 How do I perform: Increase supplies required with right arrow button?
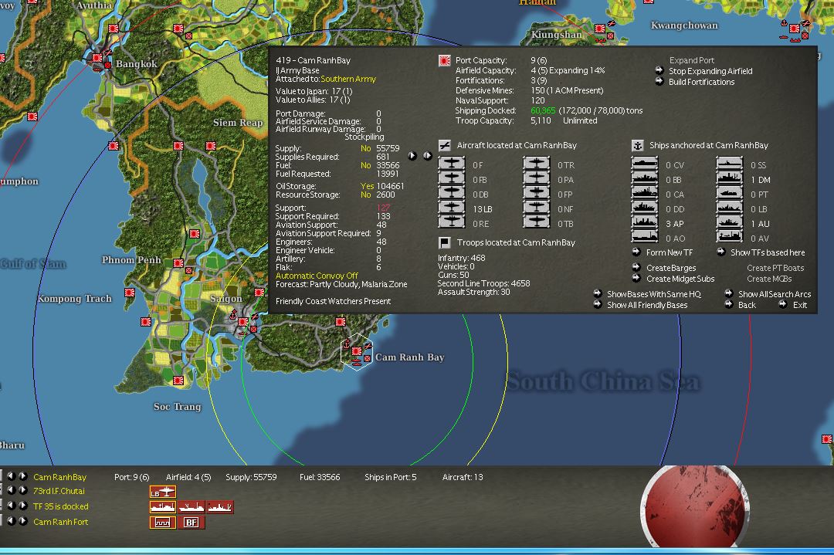[x=427, y=156]
